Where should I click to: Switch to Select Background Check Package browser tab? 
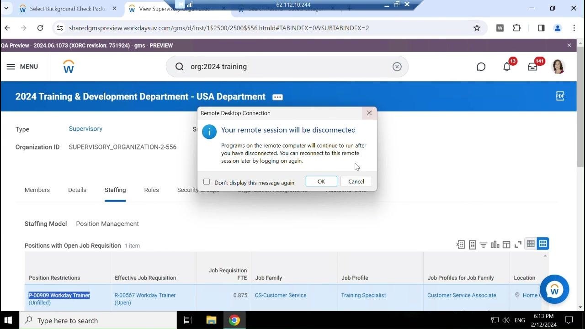[68, 9]
